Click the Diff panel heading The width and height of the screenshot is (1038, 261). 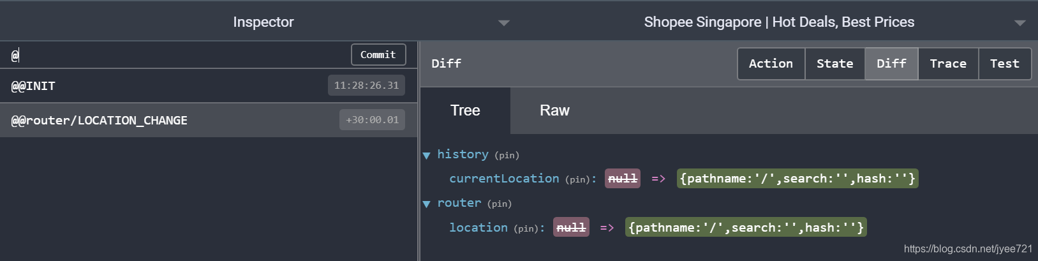[446, 64]
